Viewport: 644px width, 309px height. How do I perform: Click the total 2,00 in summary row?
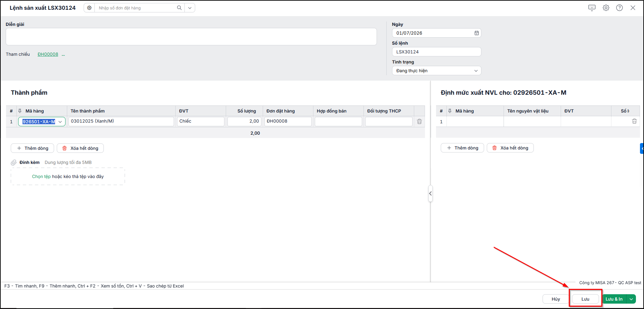coord(255,133)
